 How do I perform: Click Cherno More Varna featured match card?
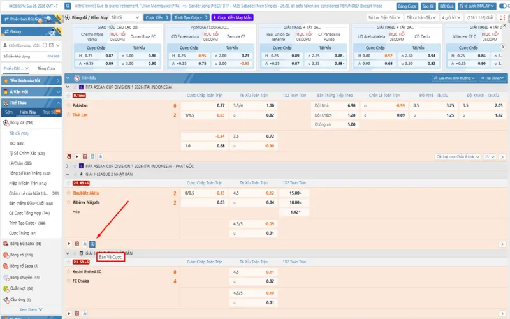click(x=117, y=47)
